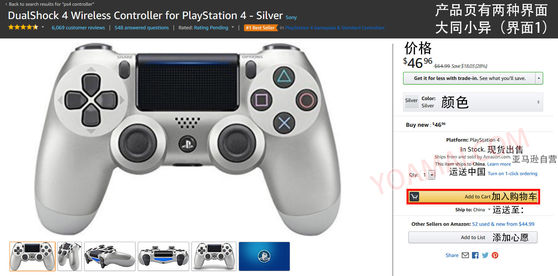The width and height of the screenshot is (558, 276).
Task: Share on Facebook icon
Action: [x=475, y=255]
